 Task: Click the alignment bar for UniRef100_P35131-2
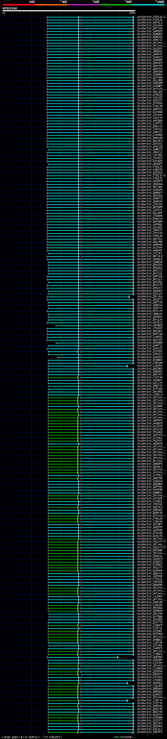point(91,17)
